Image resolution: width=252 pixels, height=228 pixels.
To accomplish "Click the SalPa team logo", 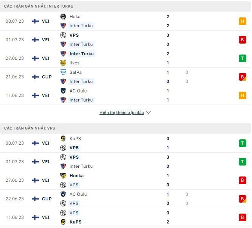I will pos(63,72).
